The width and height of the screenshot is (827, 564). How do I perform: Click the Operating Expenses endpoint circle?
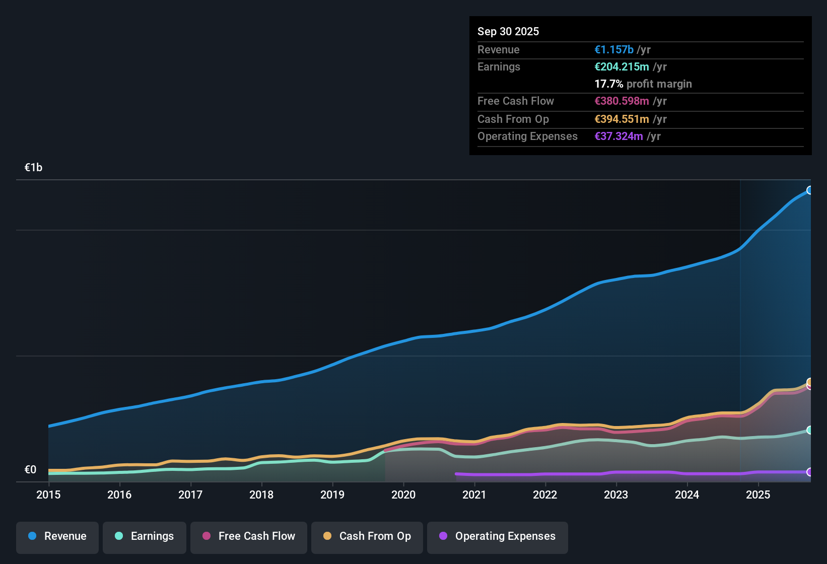point(809,472)
